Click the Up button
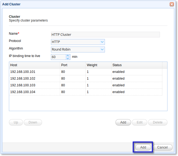The image size is (178, 156). tap(16, 122)
